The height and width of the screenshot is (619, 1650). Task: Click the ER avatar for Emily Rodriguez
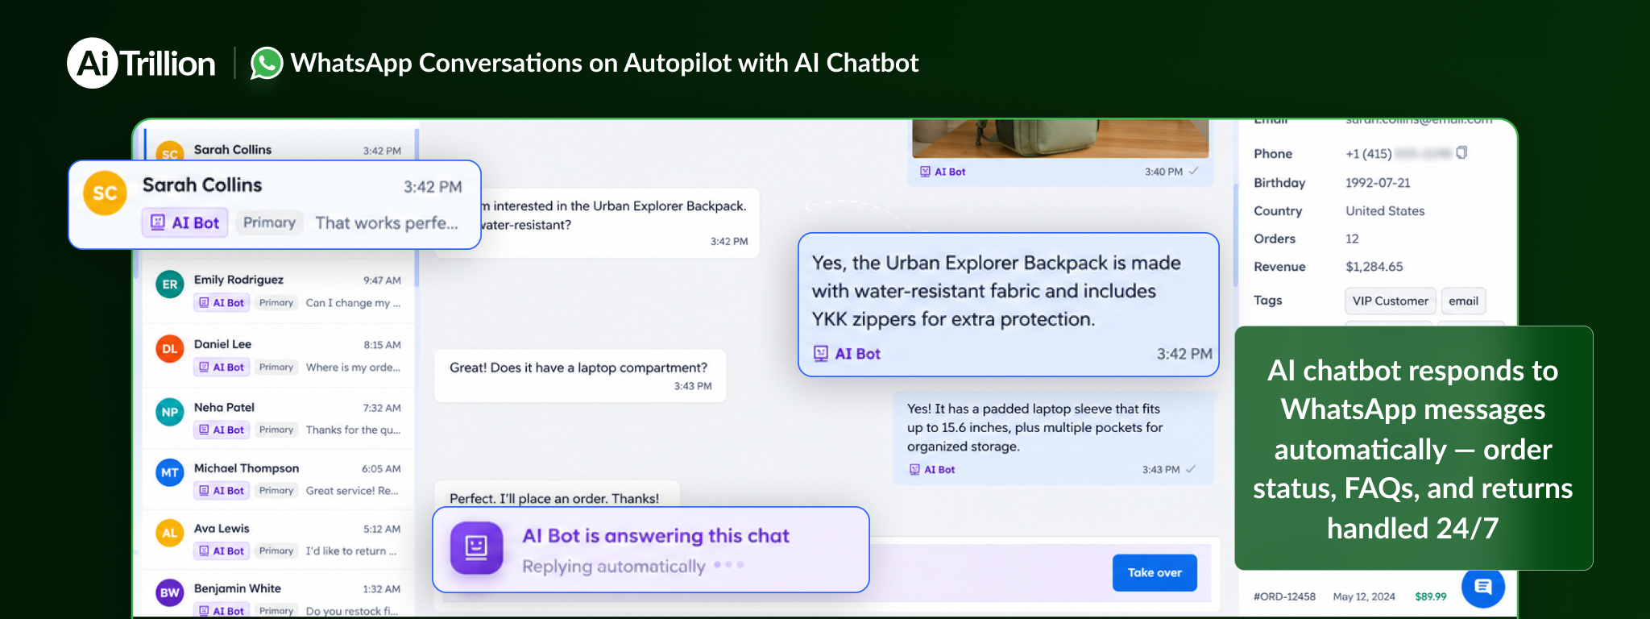point(170,284)
